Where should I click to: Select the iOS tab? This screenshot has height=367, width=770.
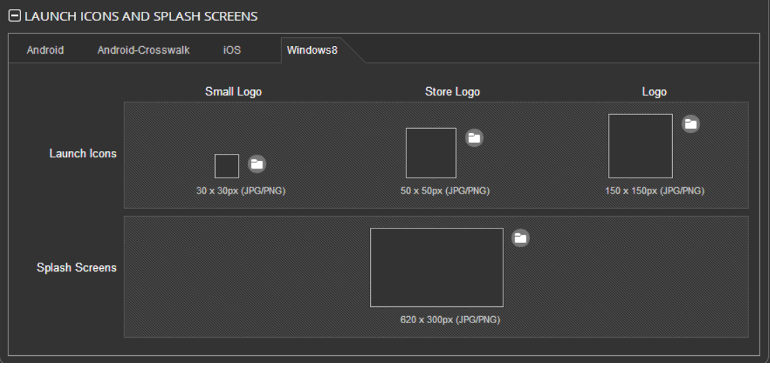pyautogui.click(x=232, y=50)
